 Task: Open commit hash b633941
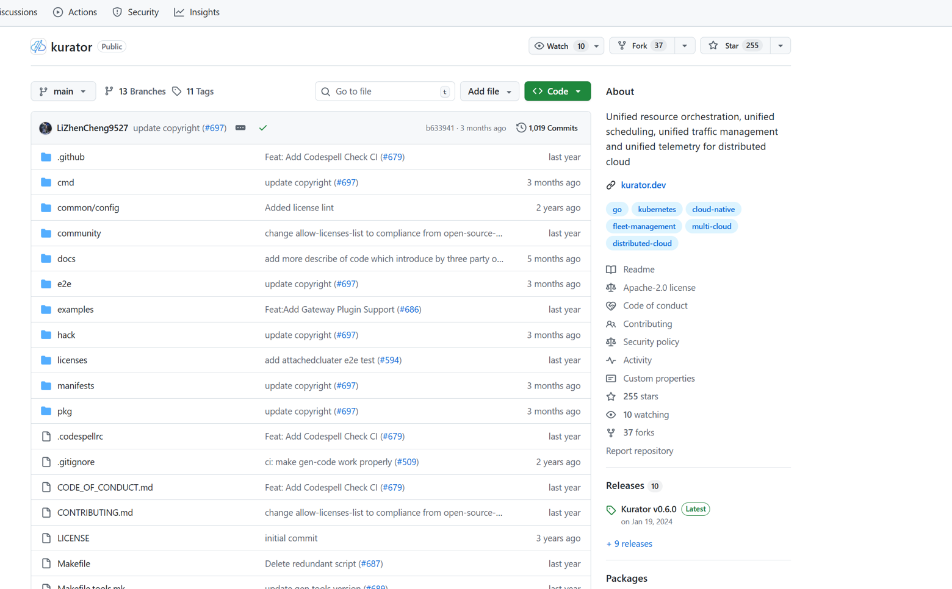pos(440,128)
